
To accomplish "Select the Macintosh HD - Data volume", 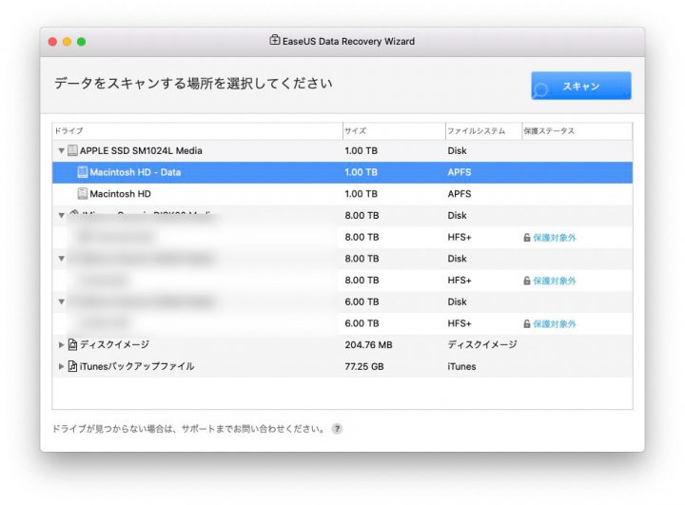I will click(x=342, y=172).
